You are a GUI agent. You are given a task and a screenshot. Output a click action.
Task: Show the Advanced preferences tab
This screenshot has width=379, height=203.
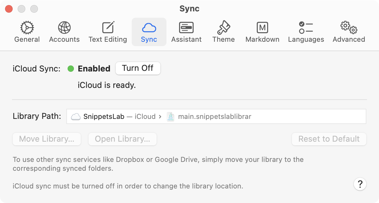pyautogui.click(x=349, y=32)
